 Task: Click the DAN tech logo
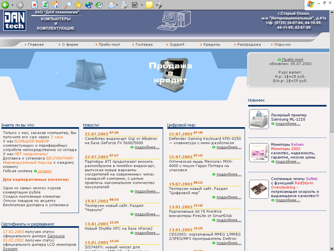coord(15,20)
